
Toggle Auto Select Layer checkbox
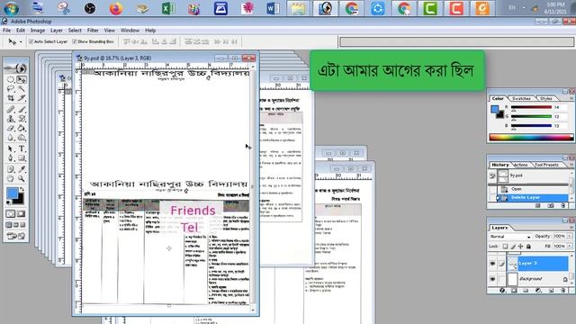[x=31, y=41]
